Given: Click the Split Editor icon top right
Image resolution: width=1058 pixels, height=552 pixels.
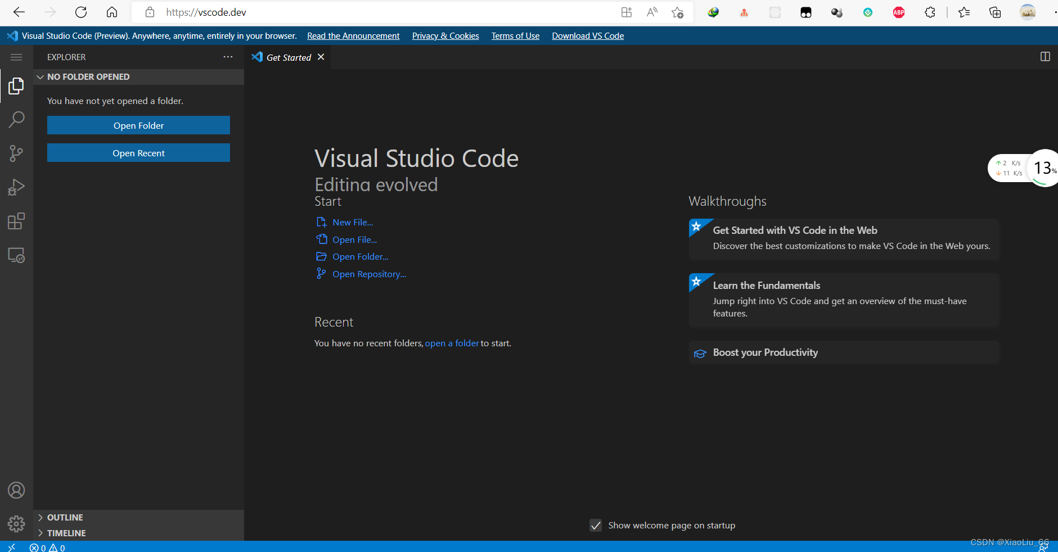Looking at the screenshot, I should tap(1045, 56).
